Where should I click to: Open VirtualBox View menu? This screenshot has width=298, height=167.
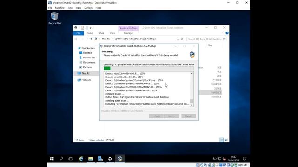coord(70,8)
